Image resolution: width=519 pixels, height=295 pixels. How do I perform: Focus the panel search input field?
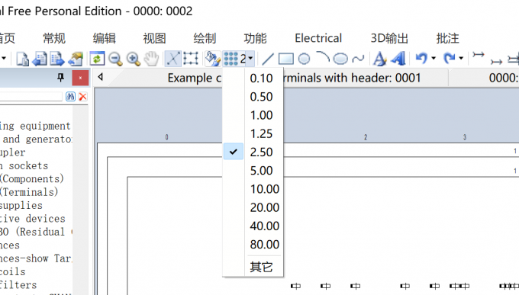[31, 97]
